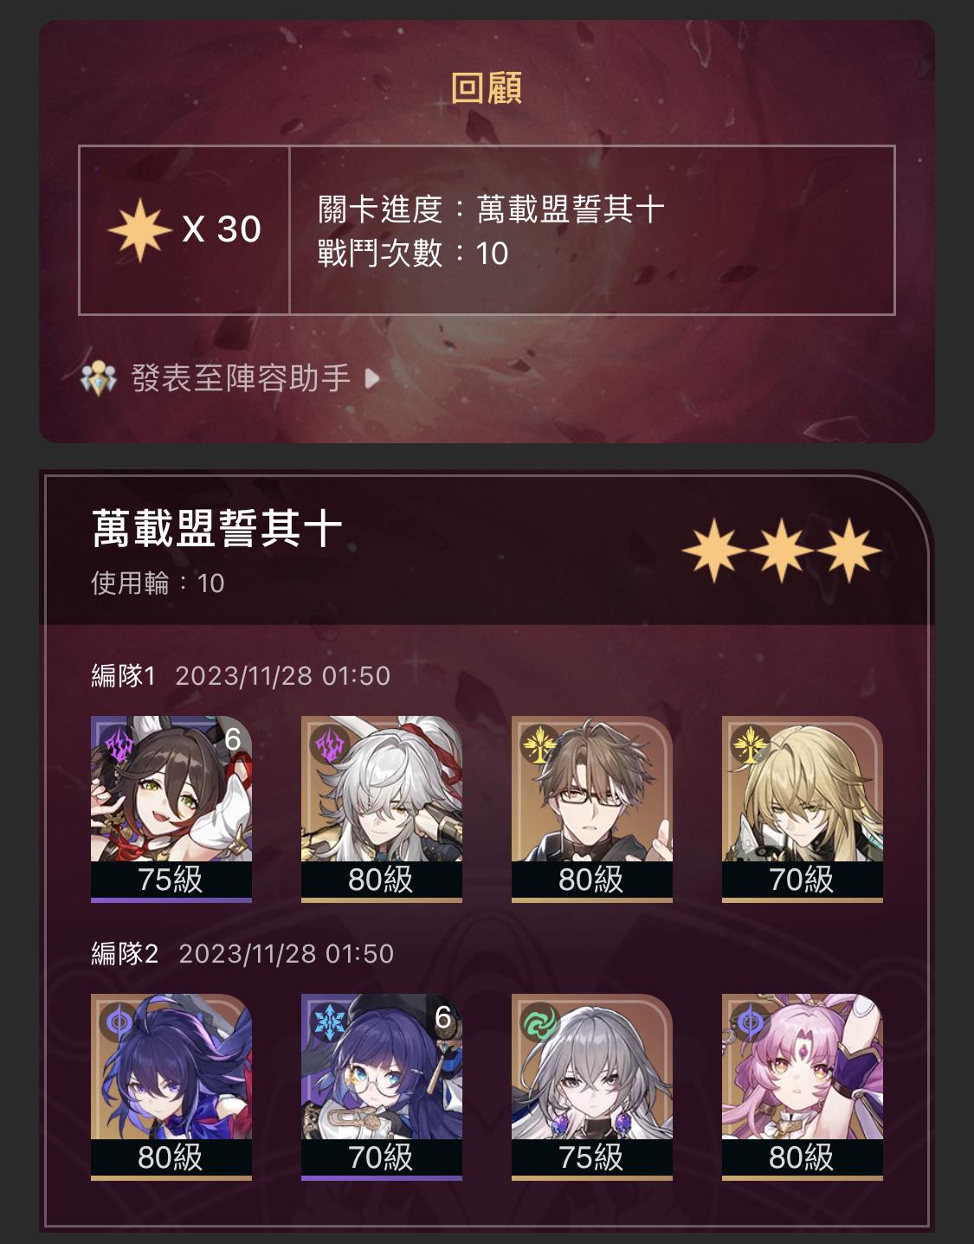Image resolution: width=974 pixels, height=1244 pixels.
Task: Click wind element icon on silver-haired character
Action: 539,1022
